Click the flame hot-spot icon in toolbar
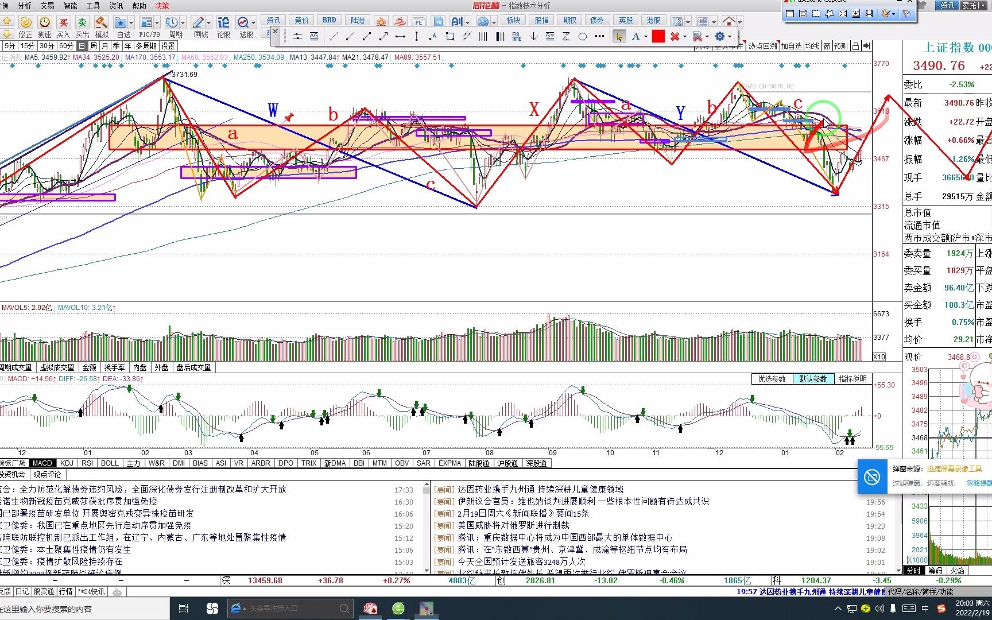The width and height of the screenshot is (992, 620). click(x=381, y=22)
